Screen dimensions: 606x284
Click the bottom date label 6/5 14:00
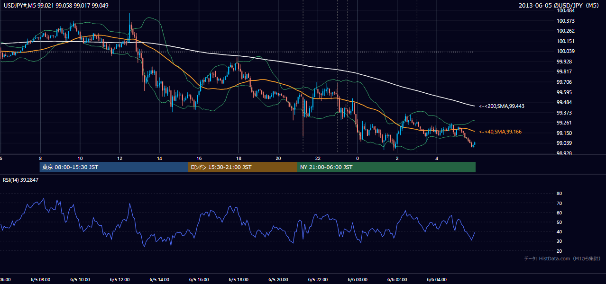[159, 279]
